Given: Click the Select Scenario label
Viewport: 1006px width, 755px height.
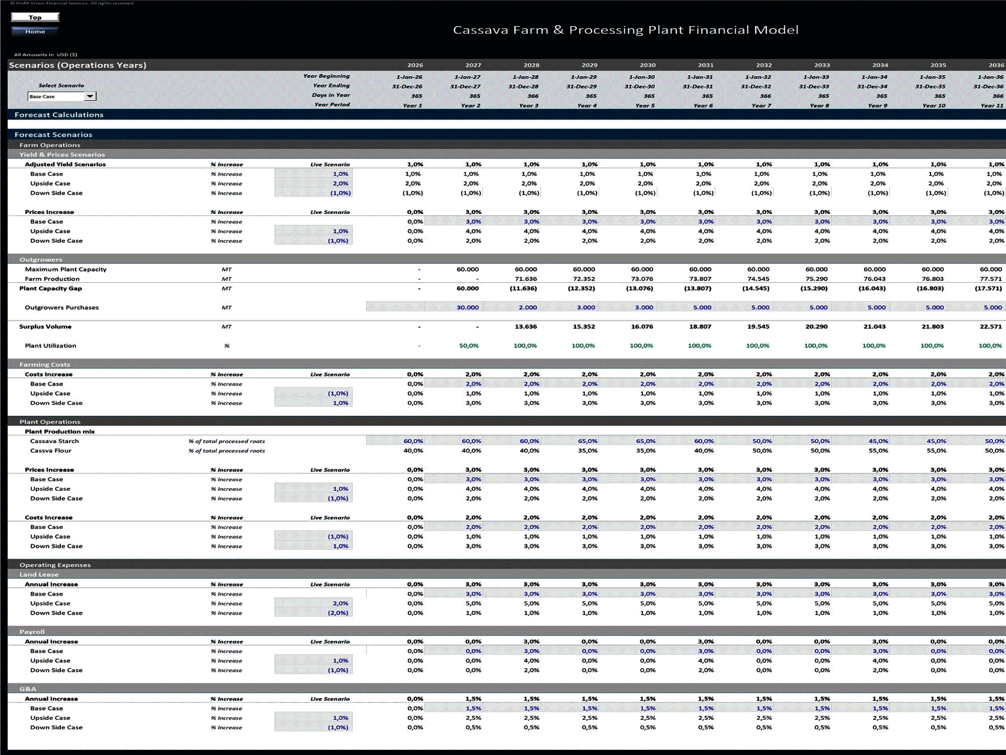Looking at the screenshot, I should click(x=61, y=85).
